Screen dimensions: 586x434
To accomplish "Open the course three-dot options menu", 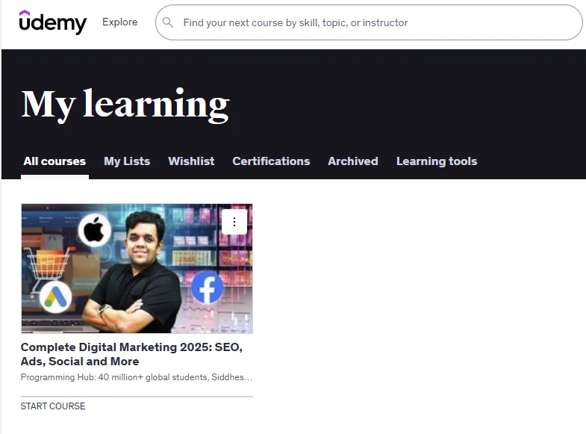I will pyautogui.click(x=234, y=222).
